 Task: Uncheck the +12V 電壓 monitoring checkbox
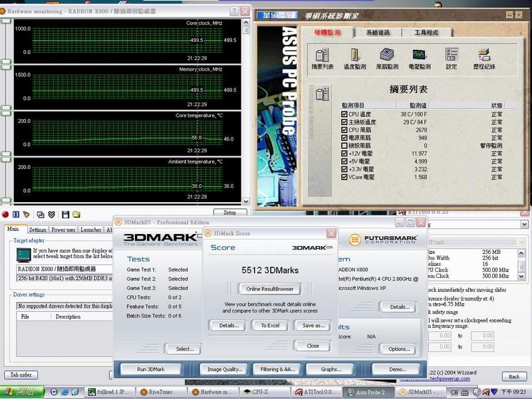click(344, 154)
